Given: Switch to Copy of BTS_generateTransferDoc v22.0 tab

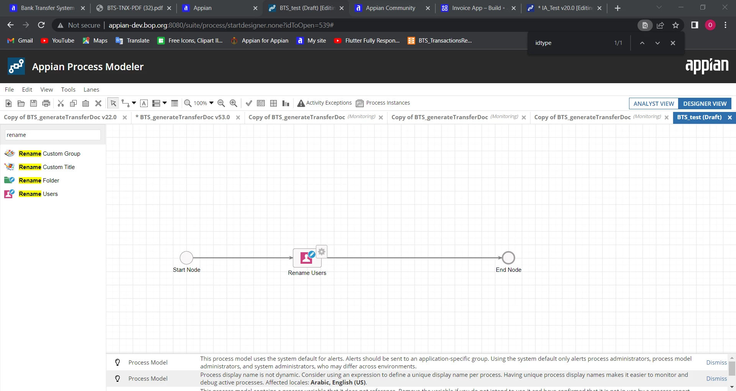Looking at the screenshot, I should tap(60, 117).
